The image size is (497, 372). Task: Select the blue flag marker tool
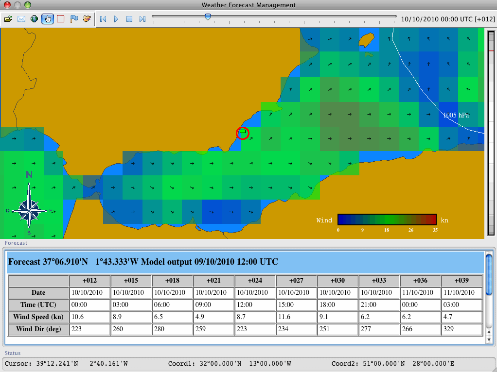pyautogui.click(x=74, y=19)
